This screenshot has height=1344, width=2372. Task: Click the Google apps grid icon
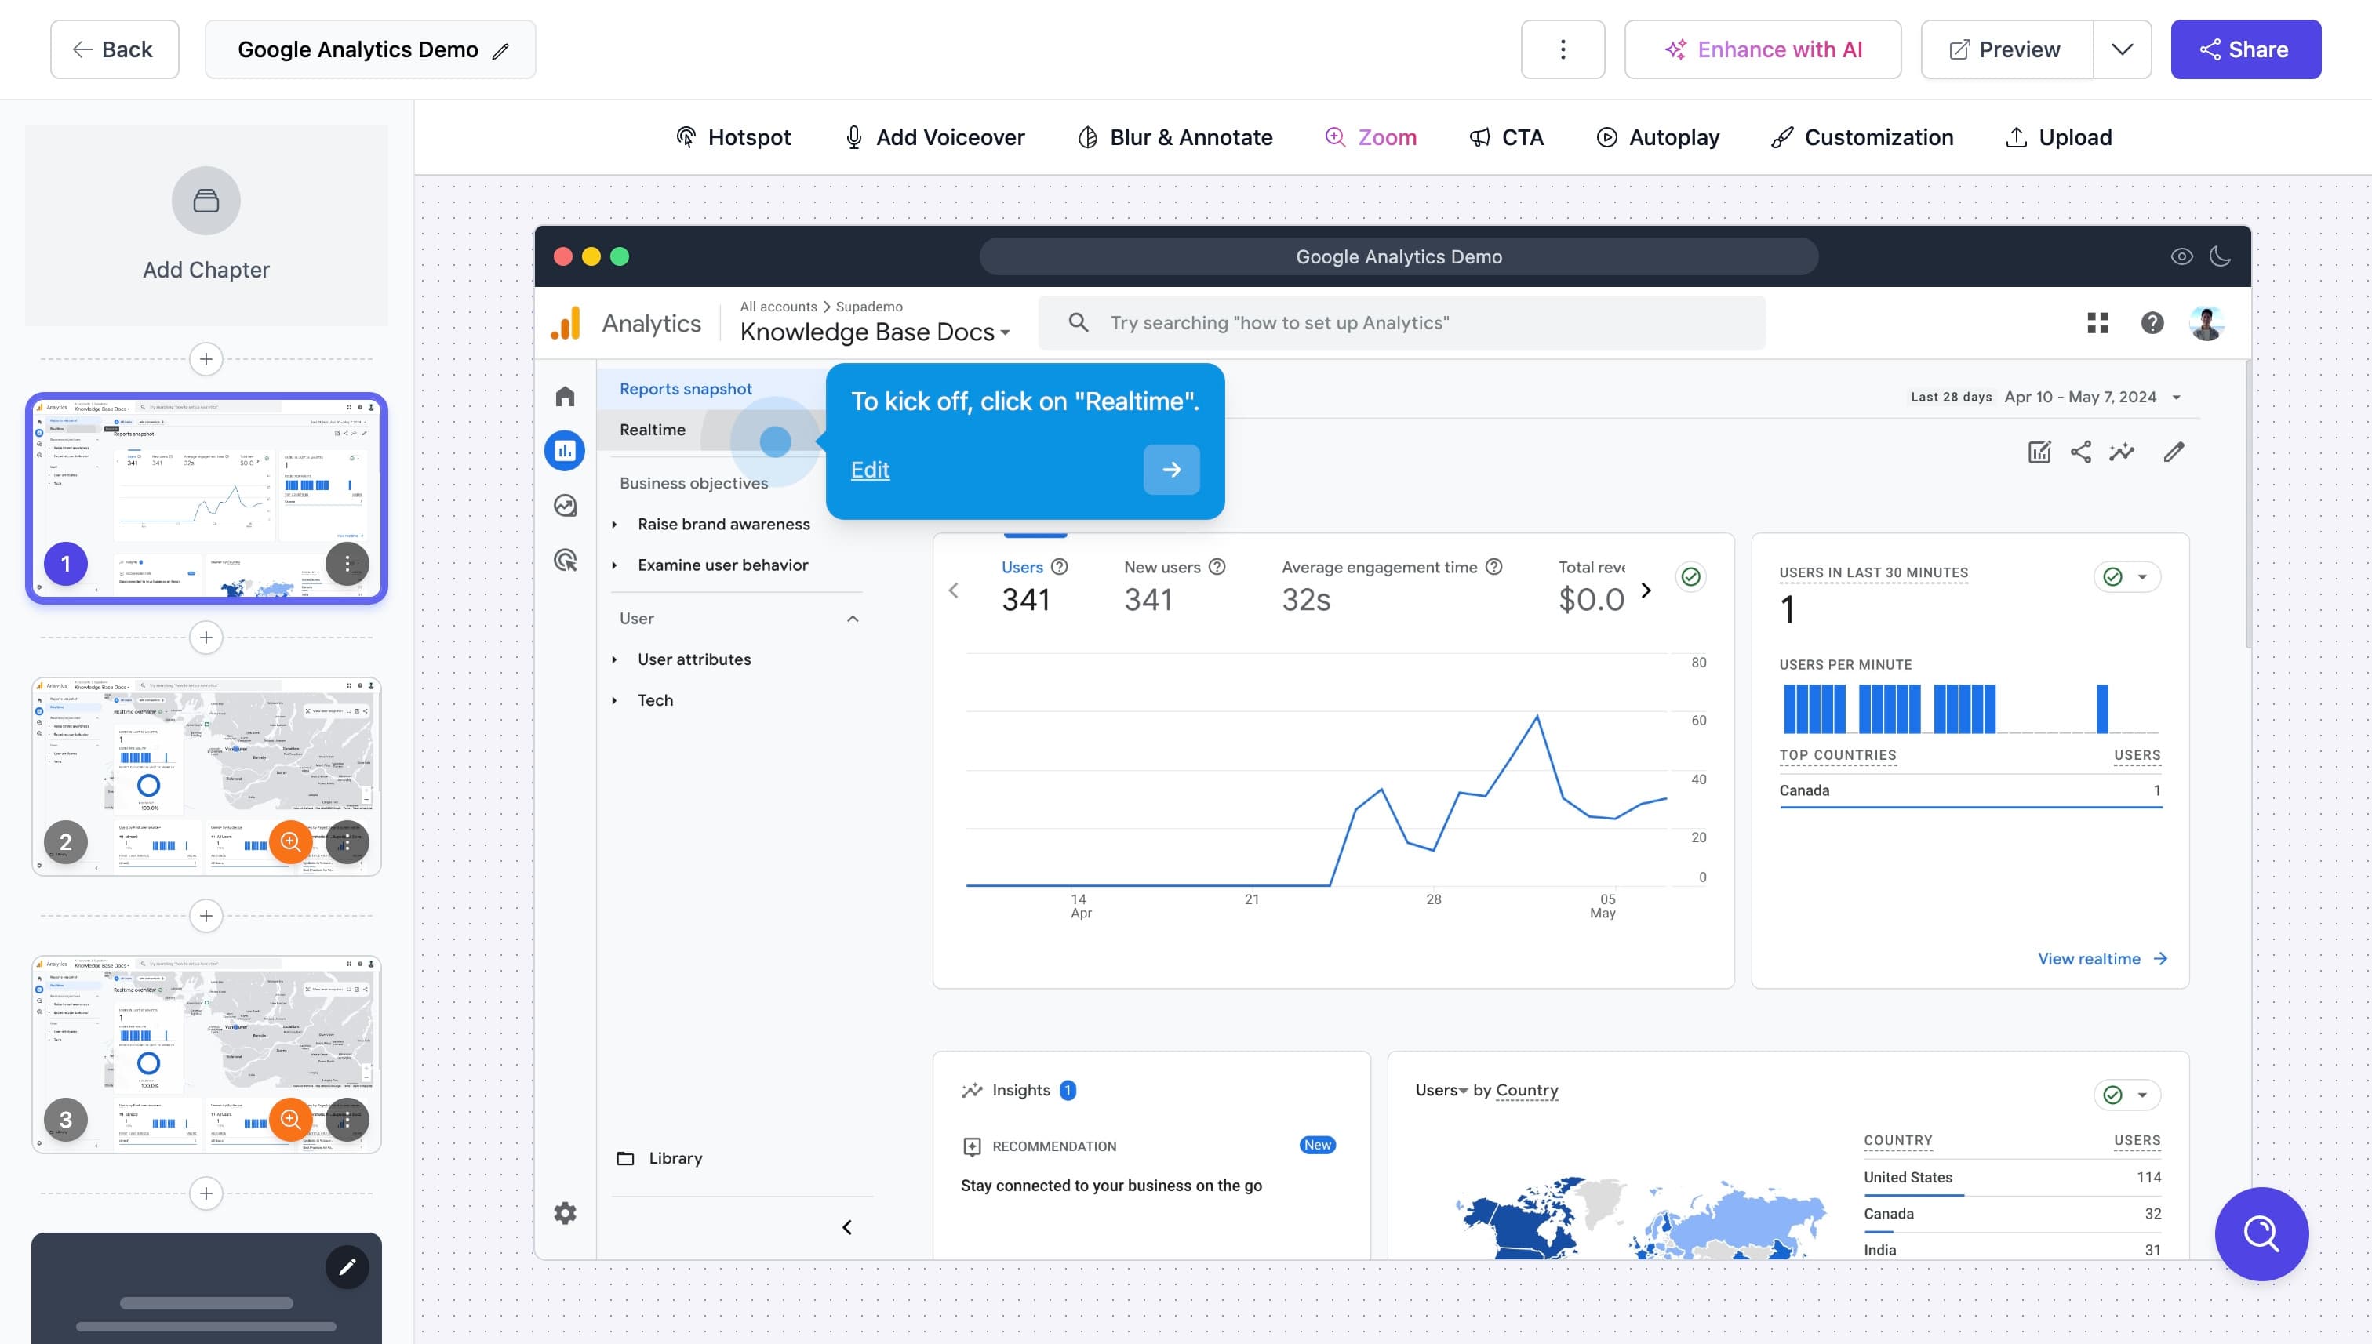2097,322
